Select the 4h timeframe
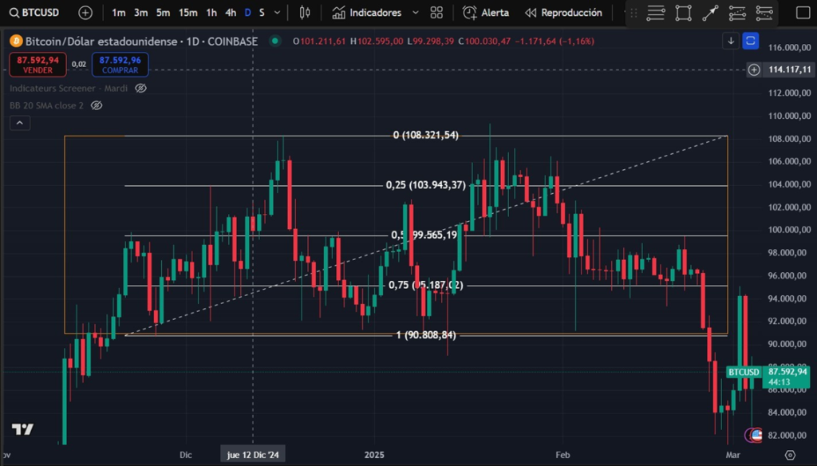This screenshot has height=466, width=817. (x=231, y=13)
